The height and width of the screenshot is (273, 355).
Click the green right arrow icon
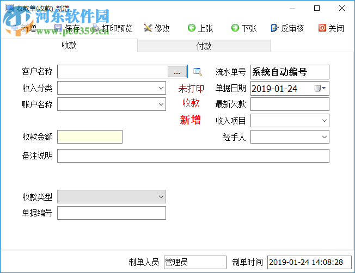[x=235, y=28]
